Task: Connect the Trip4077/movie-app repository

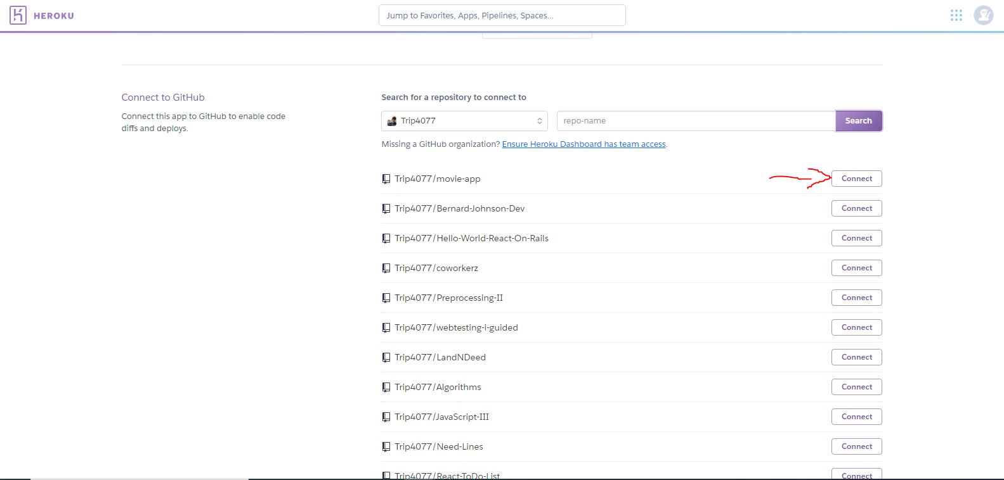Action: coord(856,179)
